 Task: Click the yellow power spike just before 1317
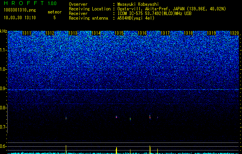click(157, 151)
